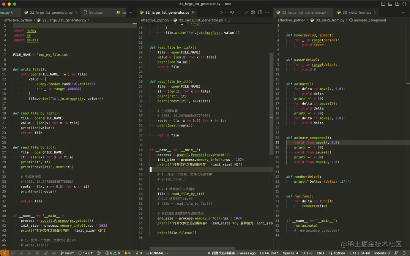Image resolution: width=410 pixels, height=256 pixels.
Task: Click effective_python breadcrumb in left editor
Action: pos(18,20)
